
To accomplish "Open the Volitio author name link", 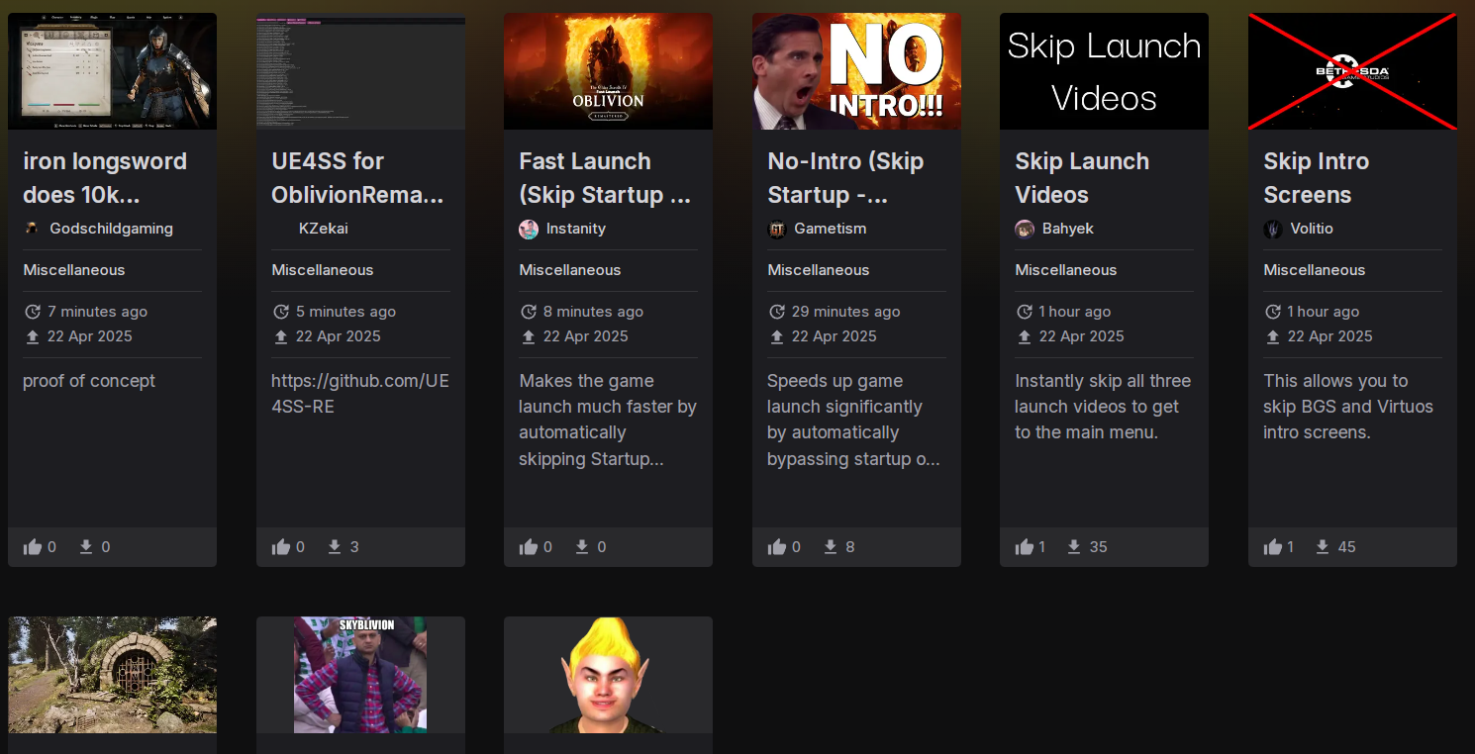I will click(x=1312, y=229).
